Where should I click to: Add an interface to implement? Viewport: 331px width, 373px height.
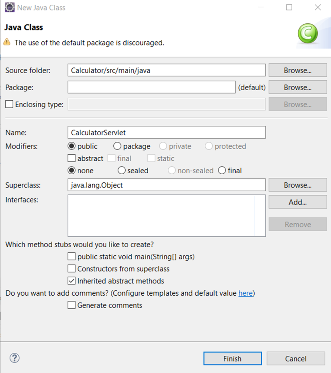(x=297, y=202)
